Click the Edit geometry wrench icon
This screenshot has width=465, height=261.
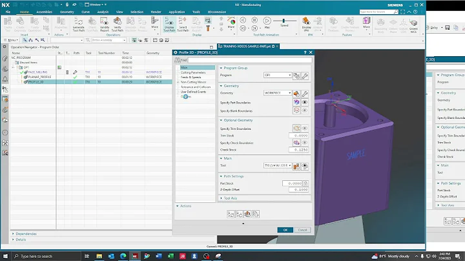tap(305, 94)
